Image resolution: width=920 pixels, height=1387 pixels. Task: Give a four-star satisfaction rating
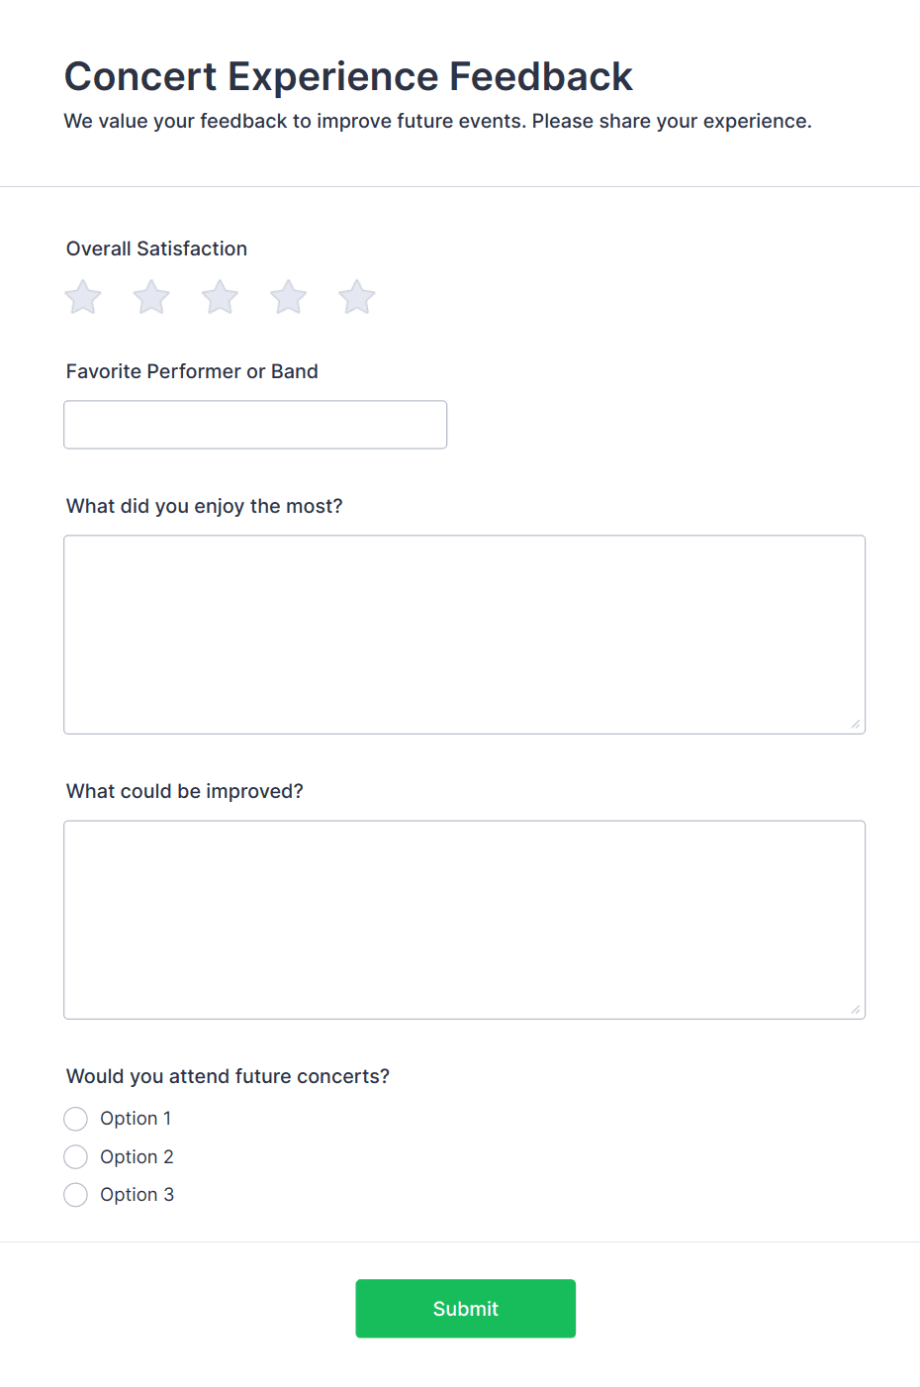pos(288,297)
